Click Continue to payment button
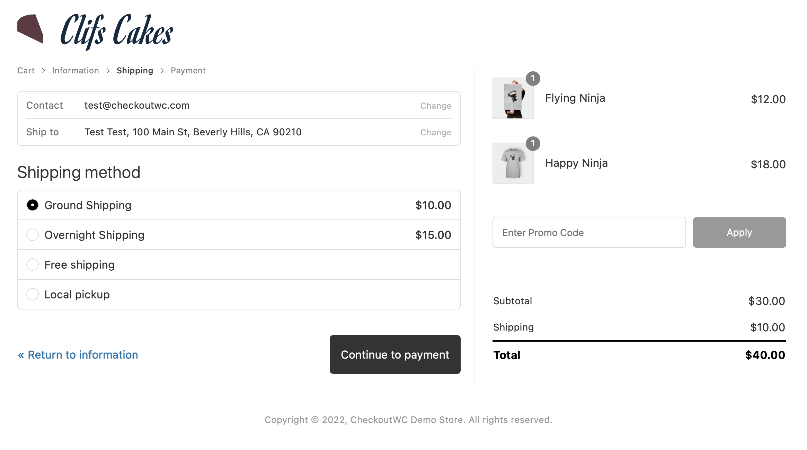 click(x=395, y=354)
